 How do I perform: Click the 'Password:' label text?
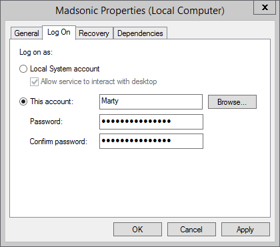coord(46,121)
